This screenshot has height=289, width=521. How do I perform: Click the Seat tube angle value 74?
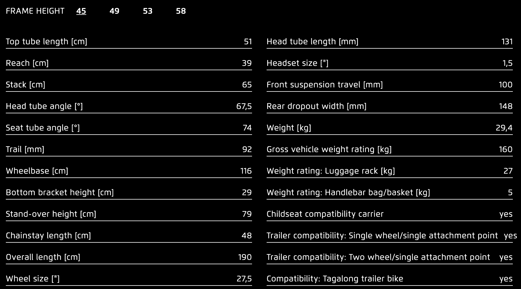point(247,128)
